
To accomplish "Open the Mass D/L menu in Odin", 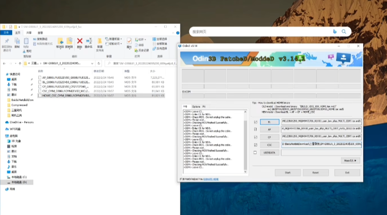I will 350,161.
